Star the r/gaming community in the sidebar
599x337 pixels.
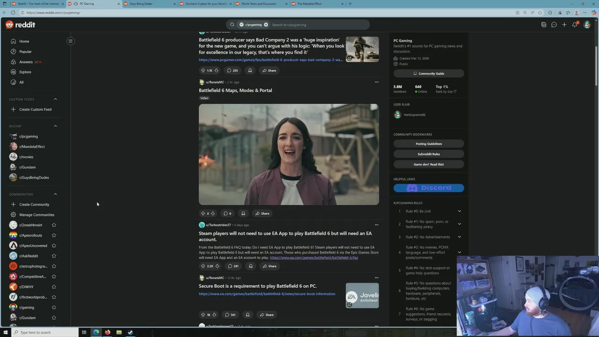(x=54, y=308)
